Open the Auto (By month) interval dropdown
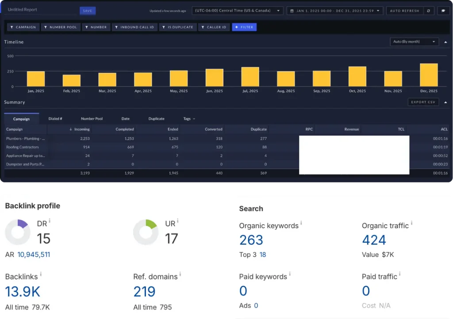This screenshot has height=319, width=453. click(x=414, y=42)
